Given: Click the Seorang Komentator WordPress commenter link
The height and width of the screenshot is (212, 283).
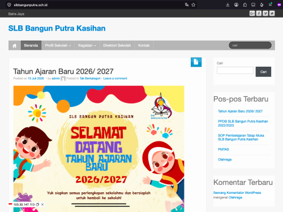Looking at the screenshot, I should (x=237, y=193).
